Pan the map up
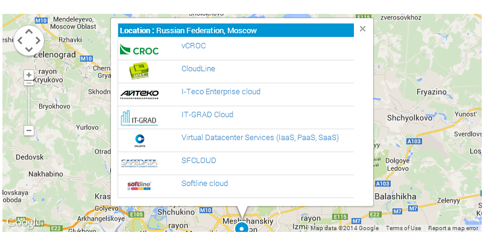The image size is (495, 241). pyautogui.click(x=29, y=31)
